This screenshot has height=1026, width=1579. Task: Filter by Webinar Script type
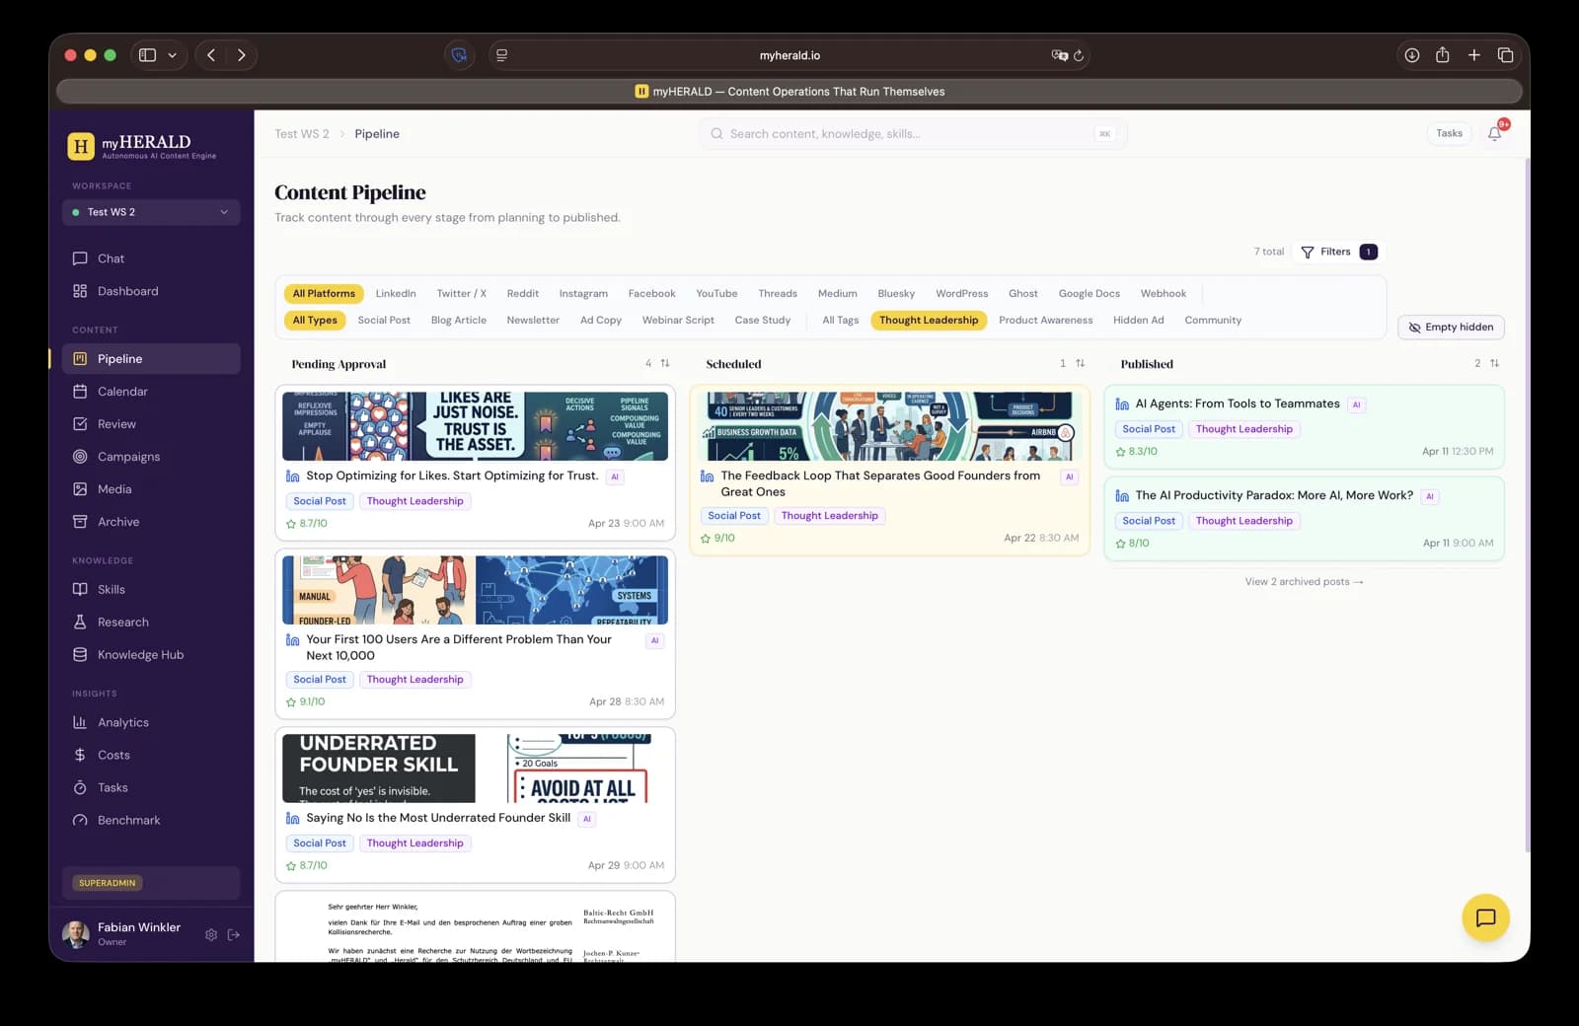[678, 321]
